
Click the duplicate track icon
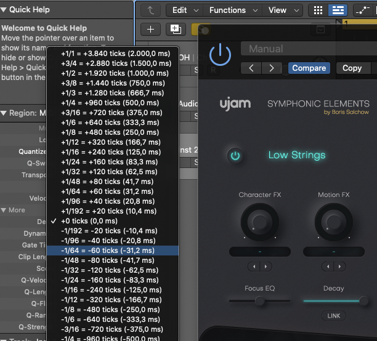click(x=176, y=30)
